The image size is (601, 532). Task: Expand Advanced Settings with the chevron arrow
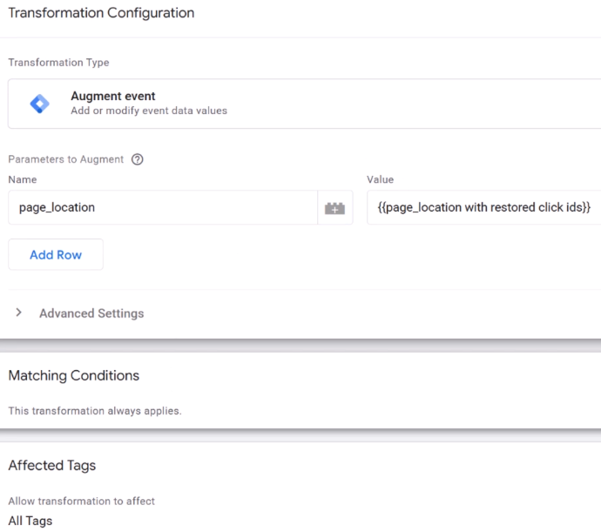pyautogui.click(x=18, y=313)
